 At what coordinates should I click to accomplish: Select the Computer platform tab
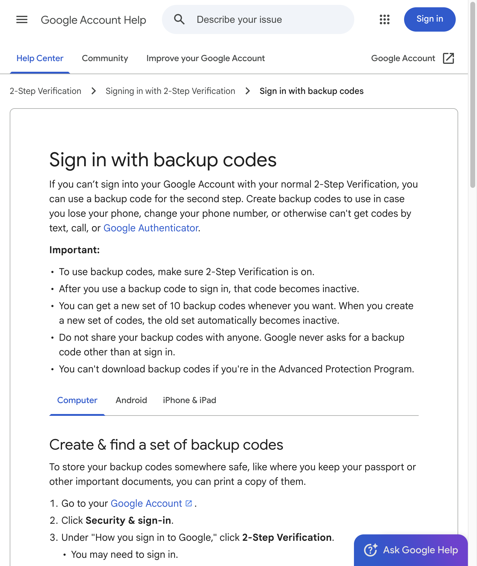77,400
